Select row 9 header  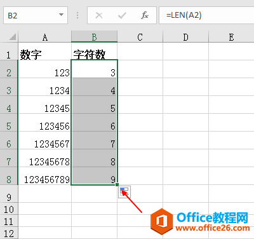point(9,194)
